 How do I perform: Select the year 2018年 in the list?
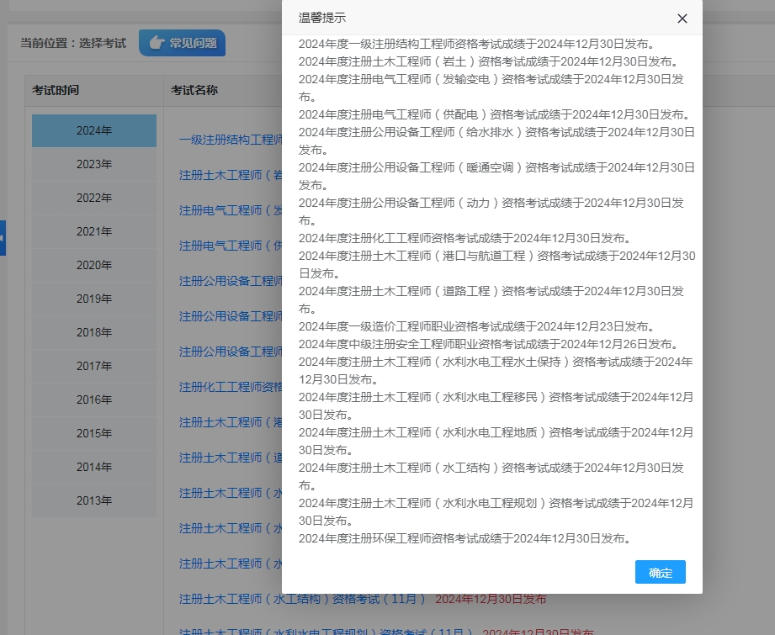[93, 332]
